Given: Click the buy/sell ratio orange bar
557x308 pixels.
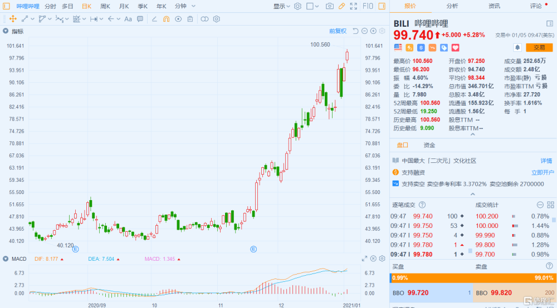Looking at the screenshot, I should tap(473, 278).
